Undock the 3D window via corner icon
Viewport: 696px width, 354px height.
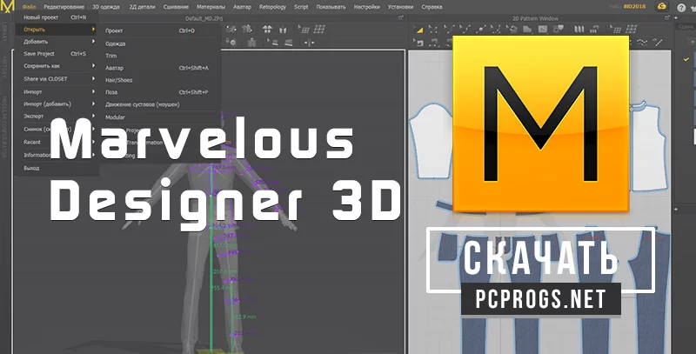coord(401,17)
